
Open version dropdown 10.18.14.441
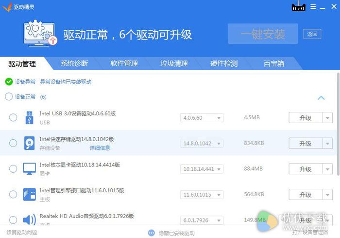[x=202, y=169]
